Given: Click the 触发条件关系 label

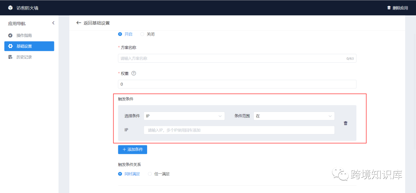Looking at the screenshot, I should click(129, 165).
